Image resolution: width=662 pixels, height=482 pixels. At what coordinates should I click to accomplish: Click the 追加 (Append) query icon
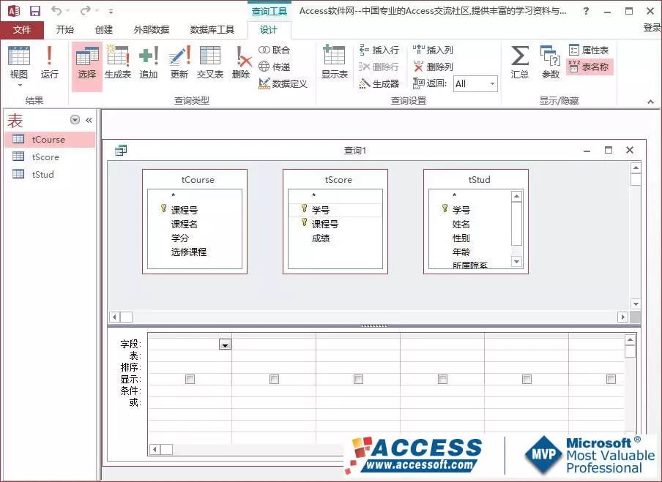(149, 62)
